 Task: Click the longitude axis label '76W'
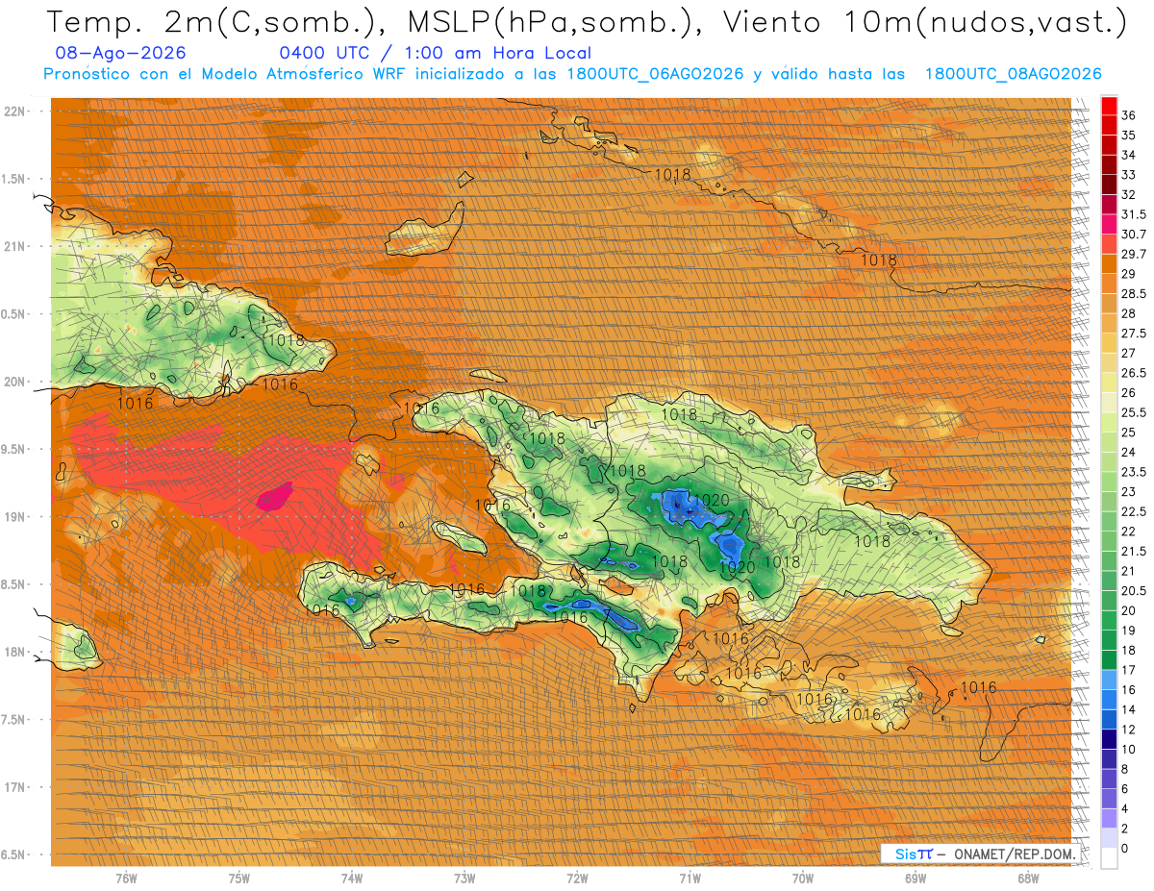126,878
